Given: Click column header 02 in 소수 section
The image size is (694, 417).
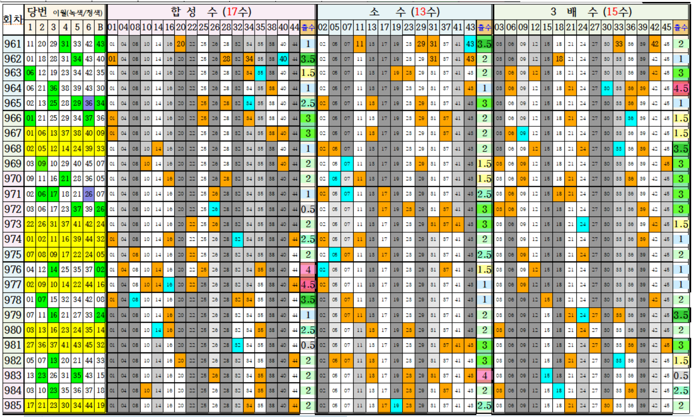Looking at the screenshot, I should click(x=323, y=27).
